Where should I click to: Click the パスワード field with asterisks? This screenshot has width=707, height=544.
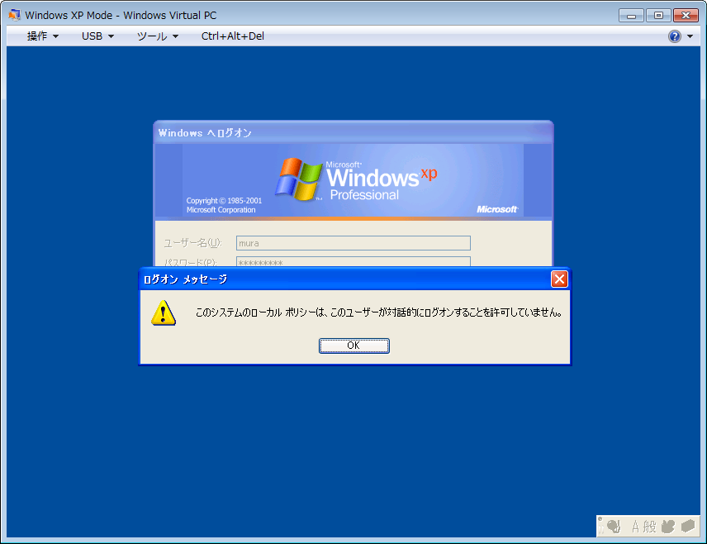pyautogui.click(x=353, y=261)
